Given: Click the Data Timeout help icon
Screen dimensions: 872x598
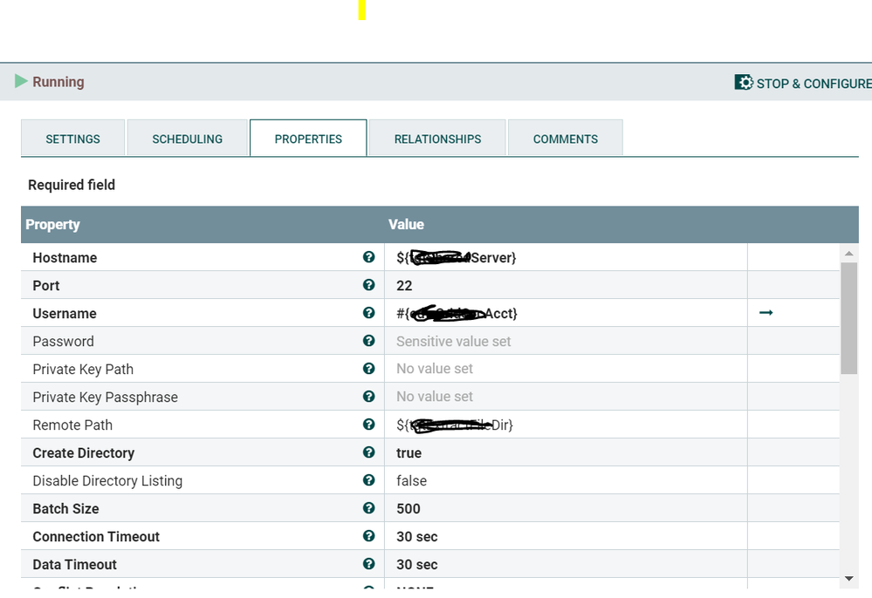Looking at the screenshot, I should coord(368,564).
